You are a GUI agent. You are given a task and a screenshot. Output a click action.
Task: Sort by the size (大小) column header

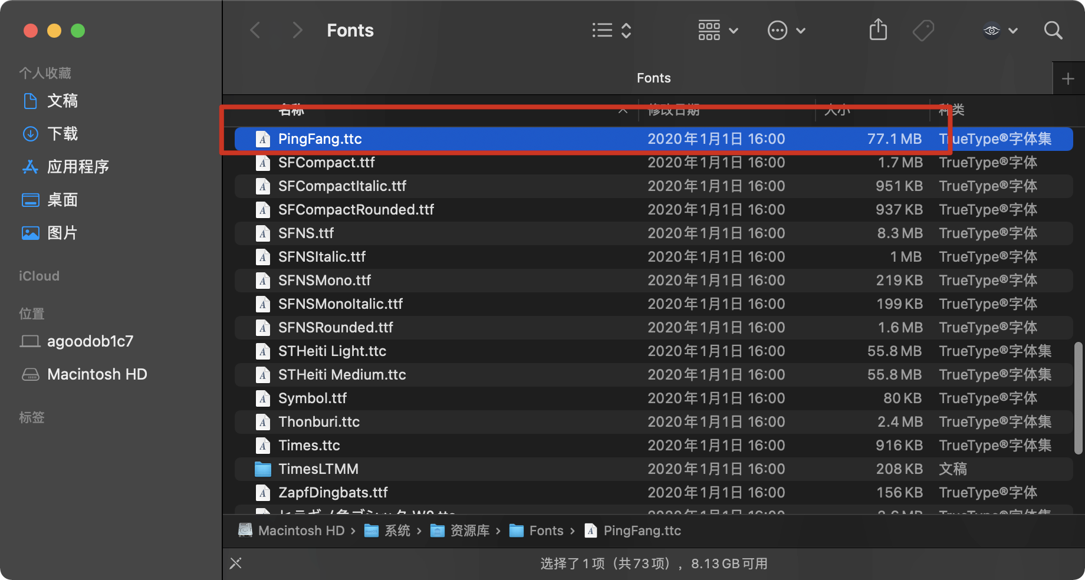coord(837,110)
